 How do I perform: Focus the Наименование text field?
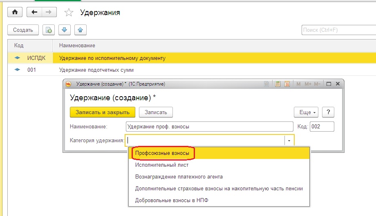[x=209, y=126]
